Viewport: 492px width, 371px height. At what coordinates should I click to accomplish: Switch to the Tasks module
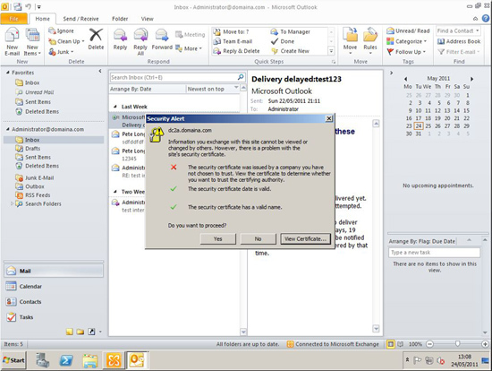[54, 317]
